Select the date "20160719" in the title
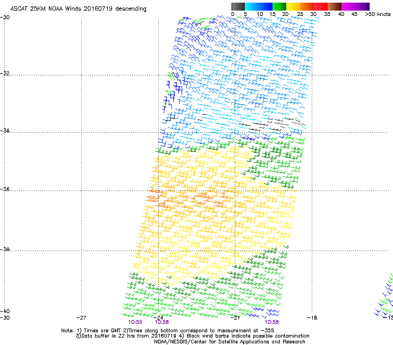This screenshot has height=345, width=393. (98, 8)
